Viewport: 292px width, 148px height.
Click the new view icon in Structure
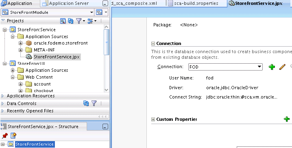point(13,136)
